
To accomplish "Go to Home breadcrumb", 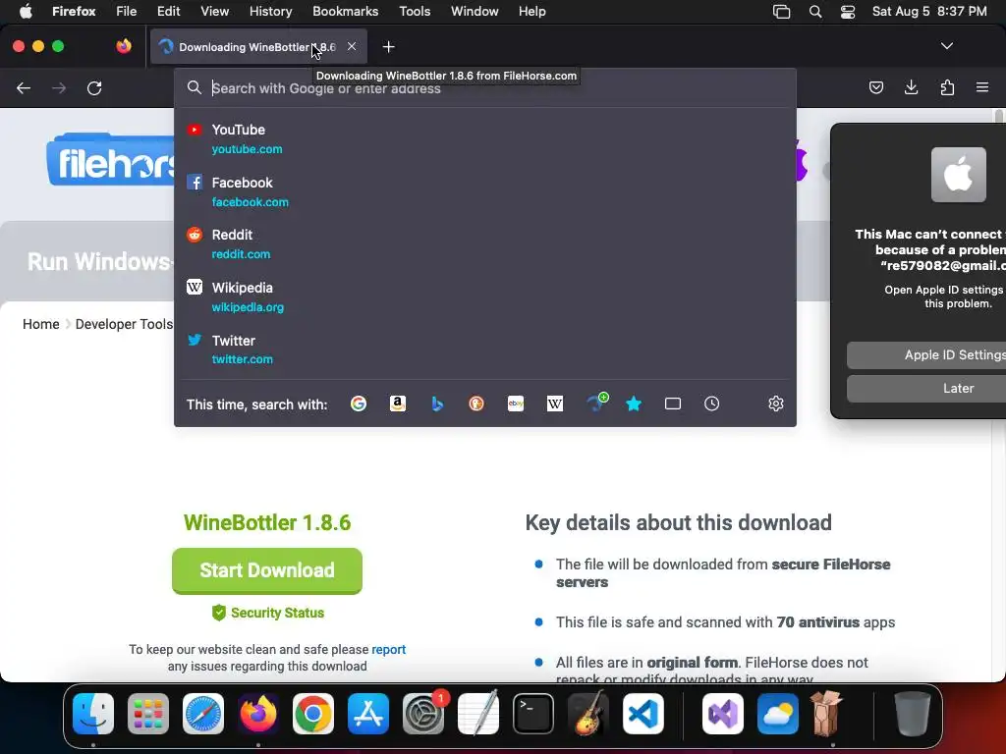I will click(x=41, y=324).
